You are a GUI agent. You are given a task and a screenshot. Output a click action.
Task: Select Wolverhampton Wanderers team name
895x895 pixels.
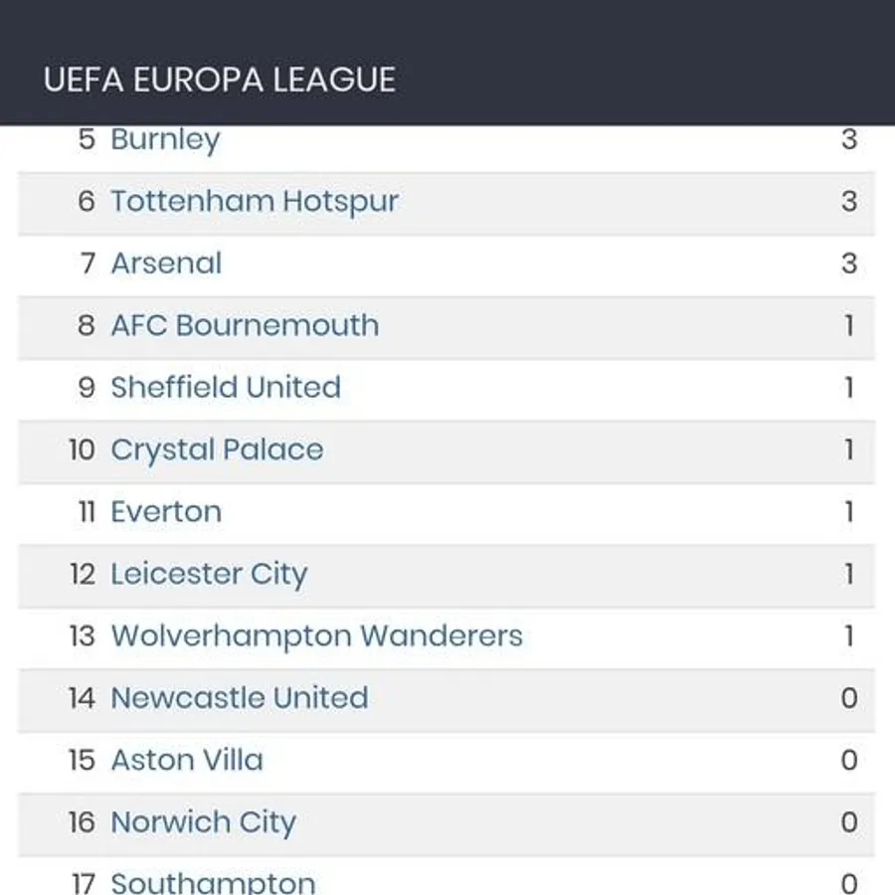(316, 635)
